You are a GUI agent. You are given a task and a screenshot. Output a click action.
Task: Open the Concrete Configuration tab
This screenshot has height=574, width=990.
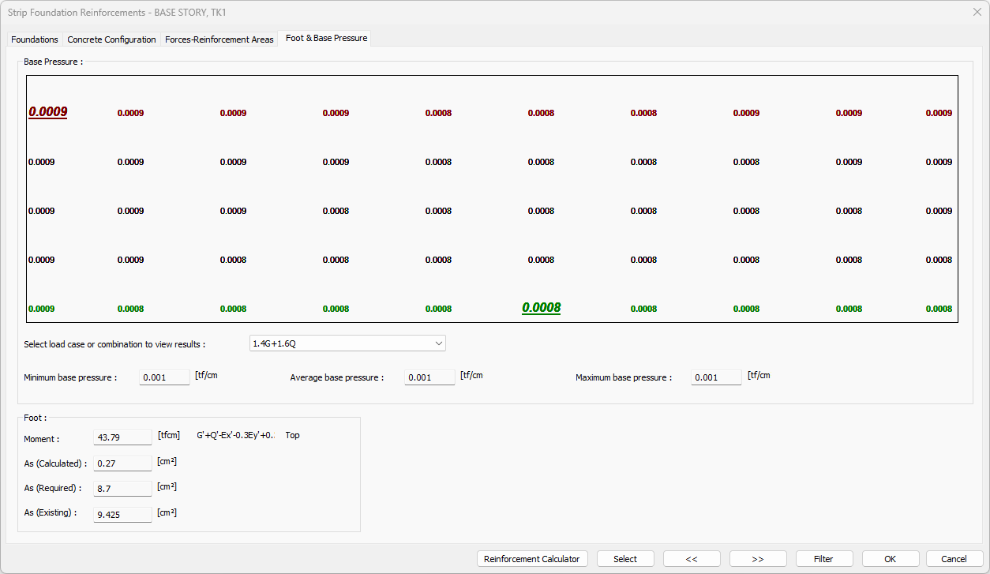coord(111,39)
